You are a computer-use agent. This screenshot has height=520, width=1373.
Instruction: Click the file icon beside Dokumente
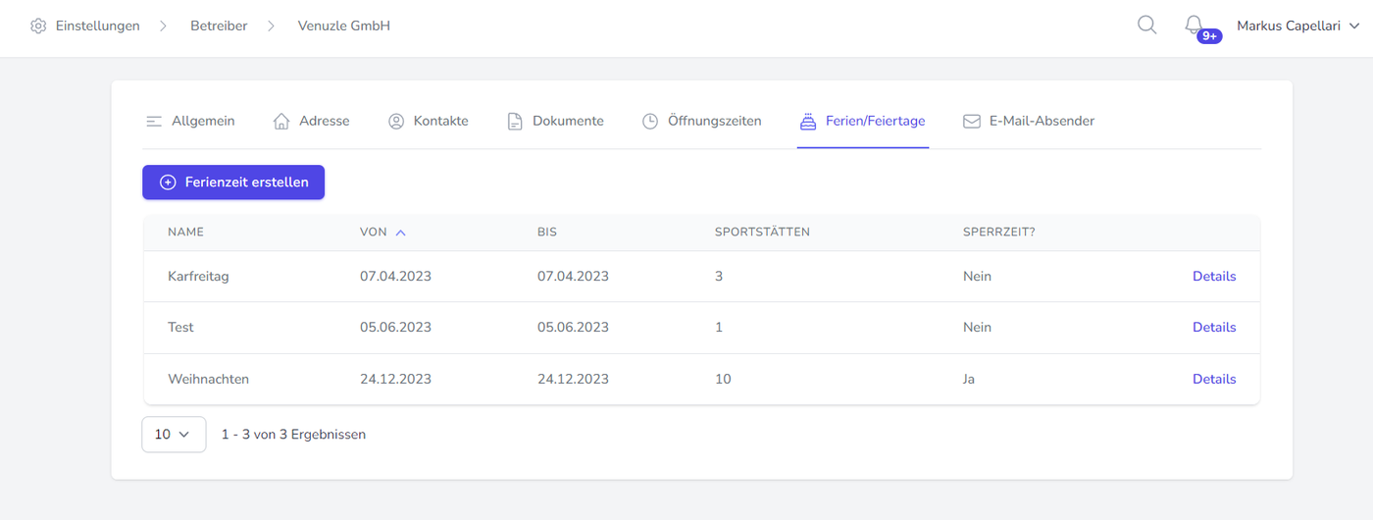point(515,122)
